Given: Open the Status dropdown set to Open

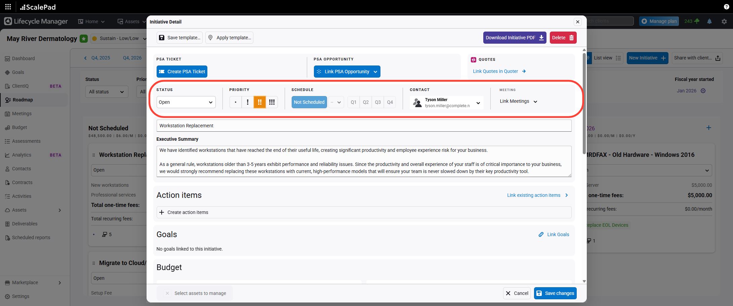Looking at the screenshot, I should click(186, 102).
